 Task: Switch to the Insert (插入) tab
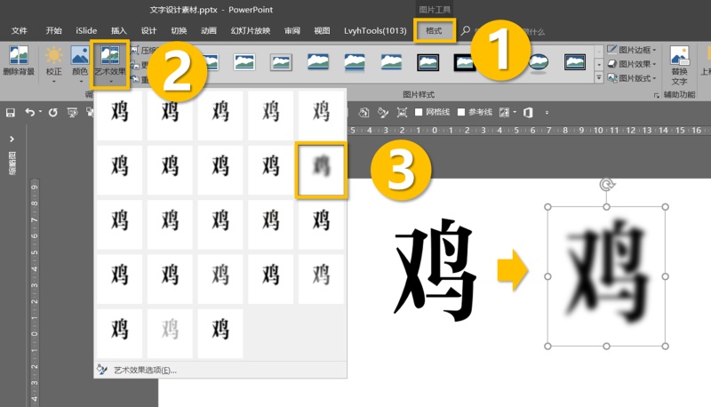pos(119,31)
